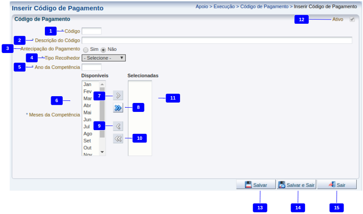
Task: Select Não for Antecipação do Pagamento
Action: [x=103, y=50]
